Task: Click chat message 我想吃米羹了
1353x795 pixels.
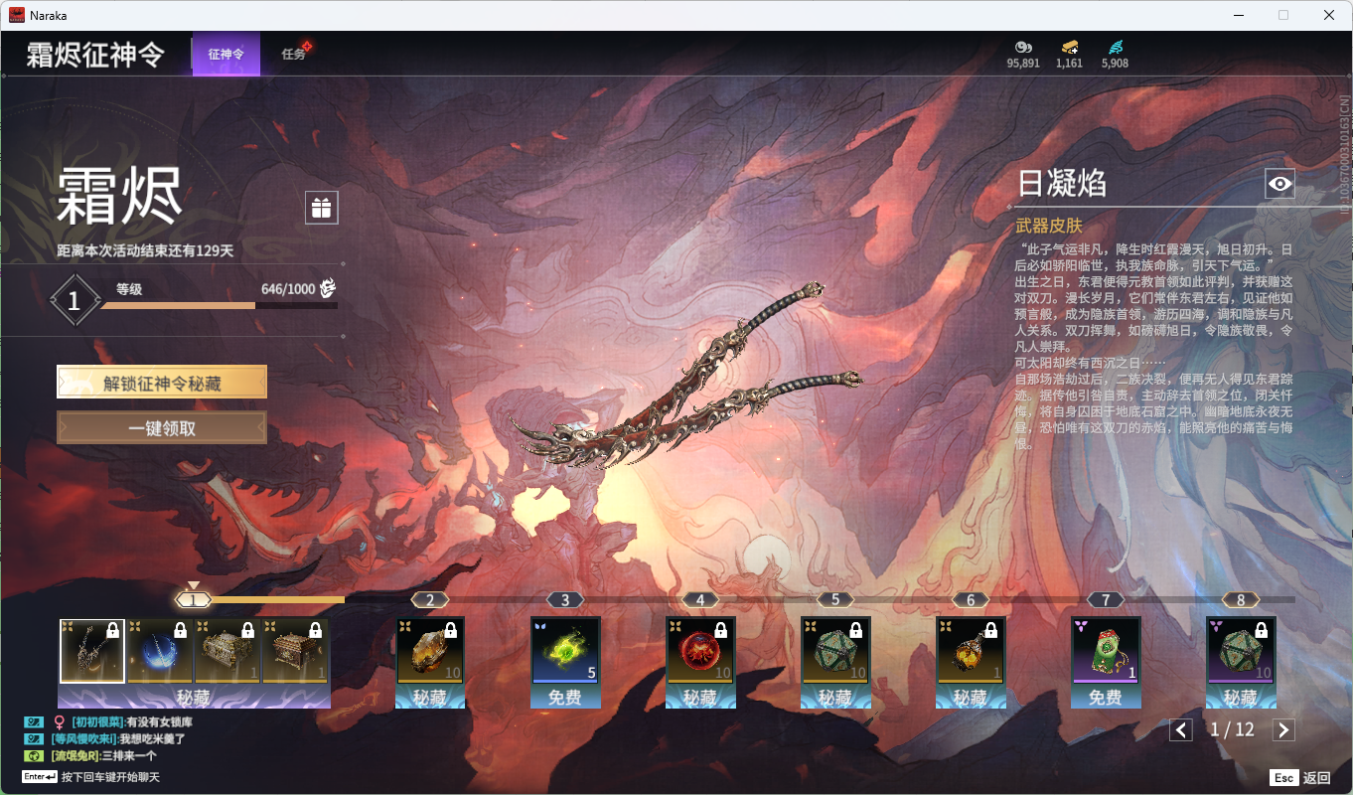Action: 152,739
